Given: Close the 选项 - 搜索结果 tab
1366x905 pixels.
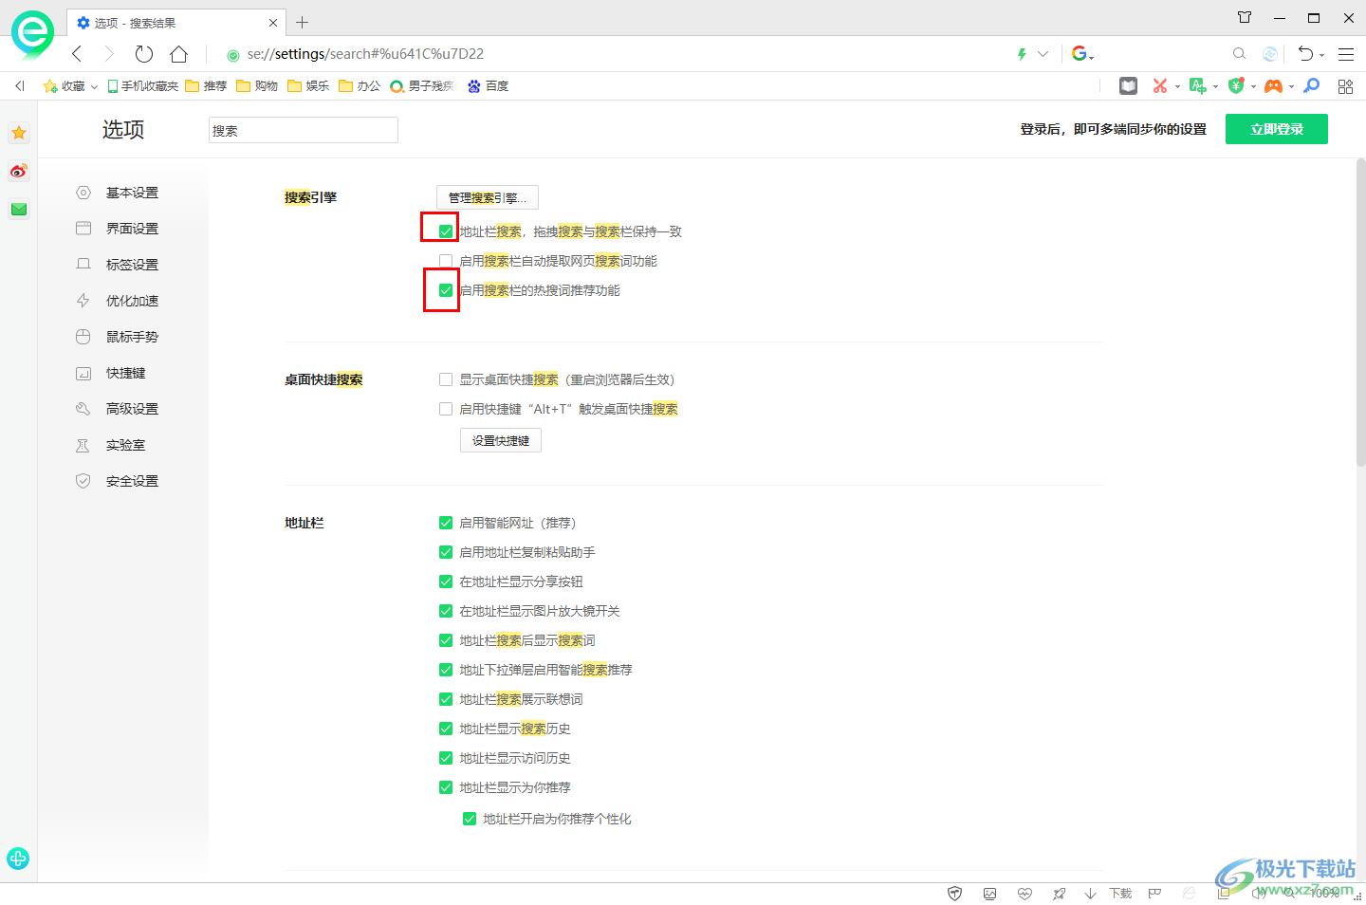Looking at the screenshot, I should point(273,22).
